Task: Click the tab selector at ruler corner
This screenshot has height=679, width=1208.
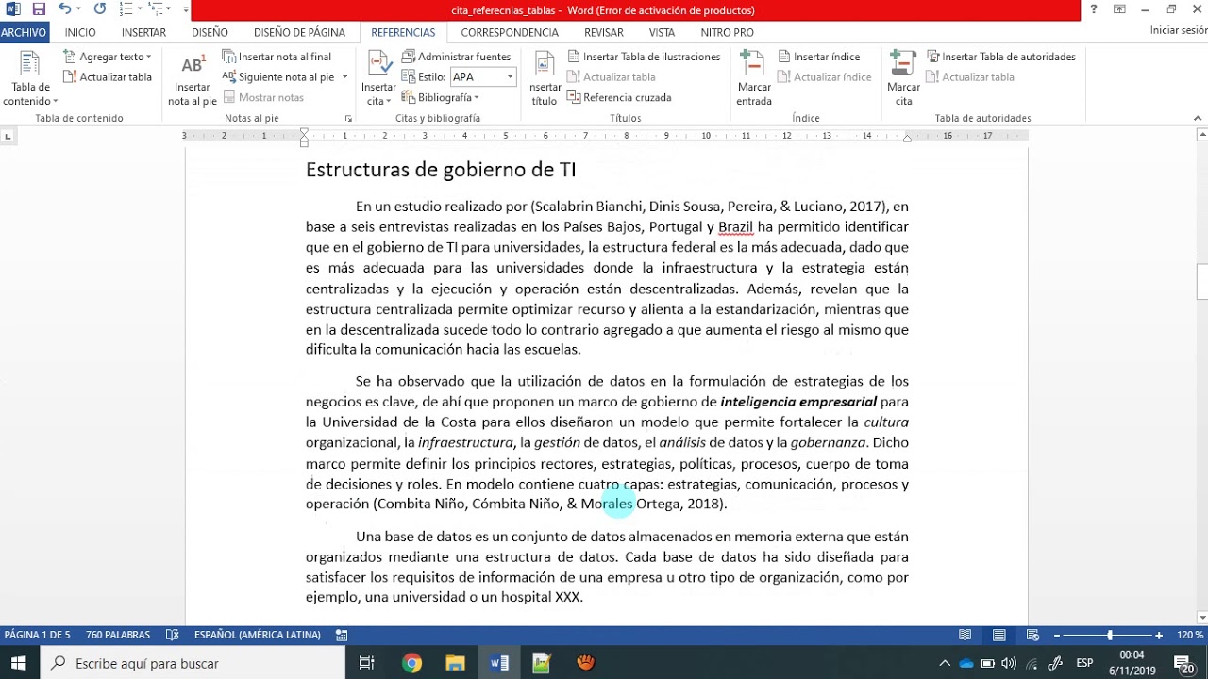Action: pos(8,137)
